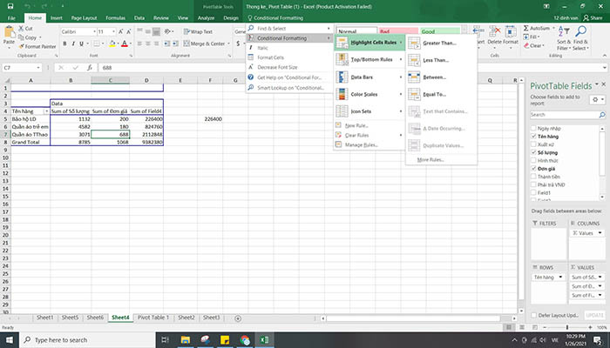610x348 pixels.
Task: Click the Windows taskbar search box
Action: (87, 340)
